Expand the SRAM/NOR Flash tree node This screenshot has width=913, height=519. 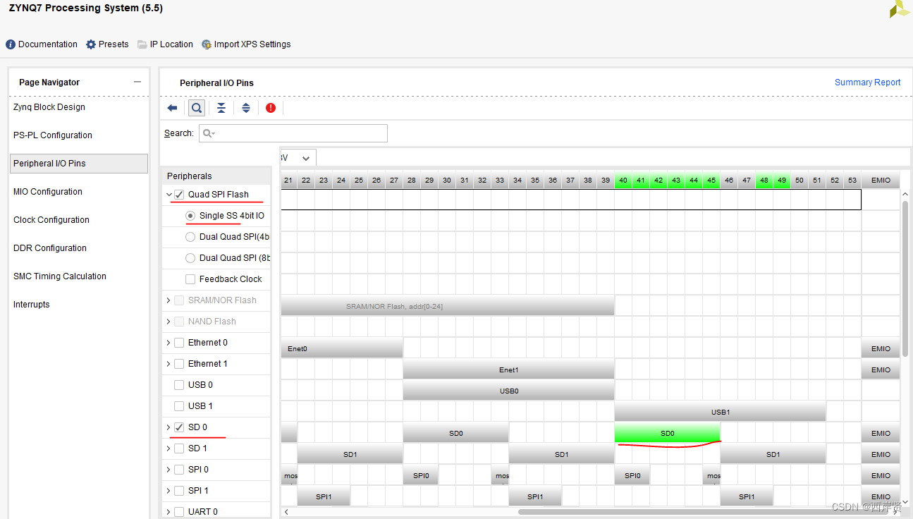168,300
